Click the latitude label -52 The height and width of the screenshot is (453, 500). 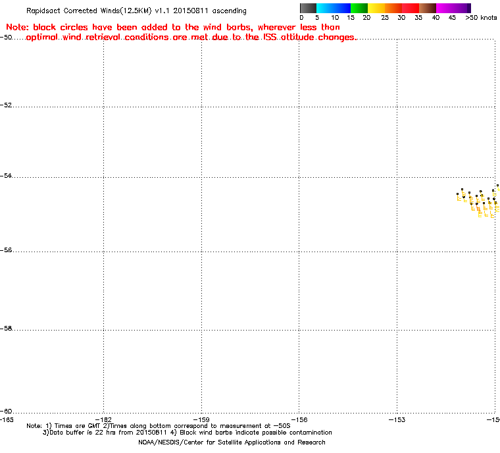7,105
